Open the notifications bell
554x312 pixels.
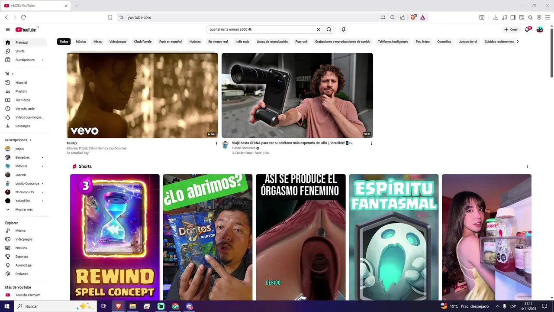coord(527,29)
